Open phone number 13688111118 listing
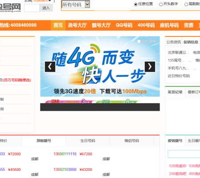The width and height of the screenshot is (200, 178). click(65, 154)
